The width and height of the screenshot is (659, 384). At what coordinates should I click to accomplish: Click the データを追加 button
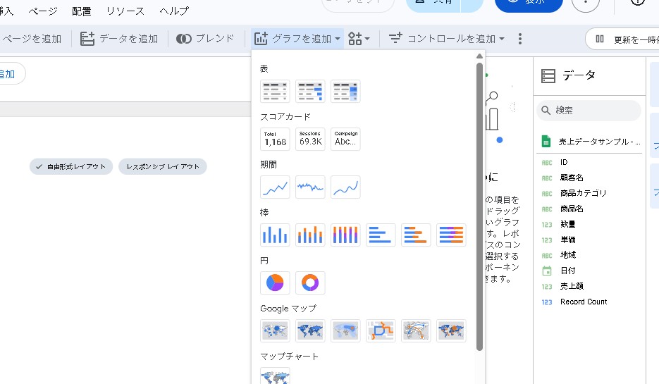[x=119, y=39]
